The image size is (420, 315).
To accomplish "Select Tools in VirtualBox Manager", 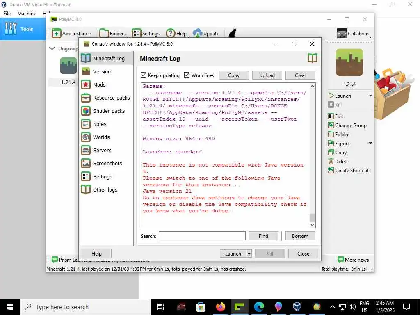I will point(23,29).
